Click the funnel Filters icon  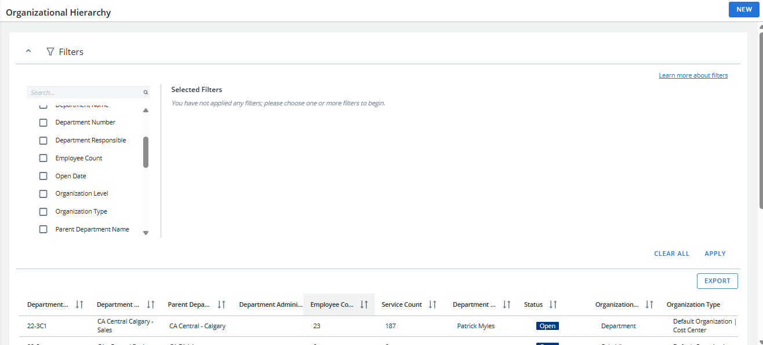point(50,52)
